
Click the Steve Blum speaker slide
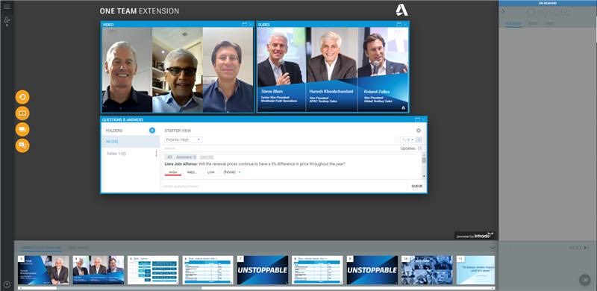281,69
